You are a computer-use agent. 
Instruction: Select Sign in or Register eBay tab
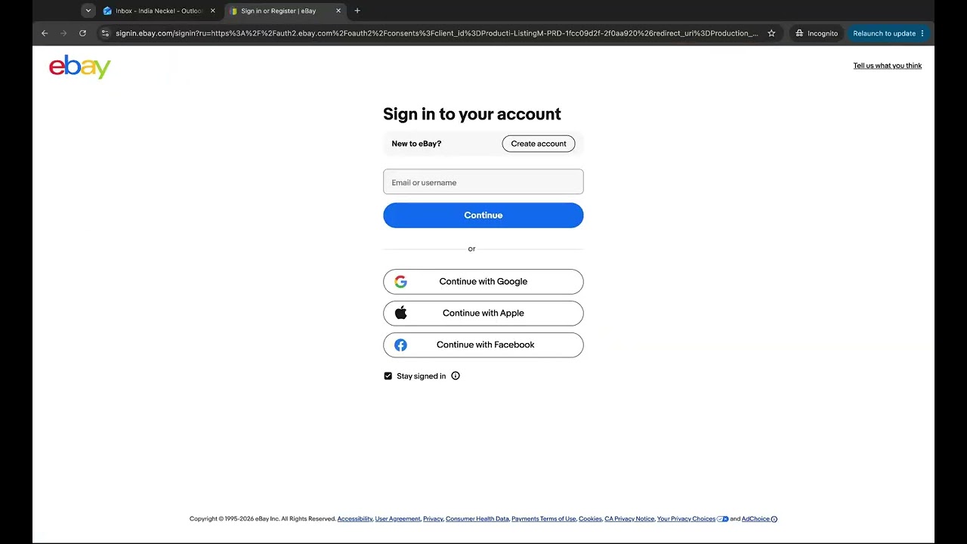(285, 11)
